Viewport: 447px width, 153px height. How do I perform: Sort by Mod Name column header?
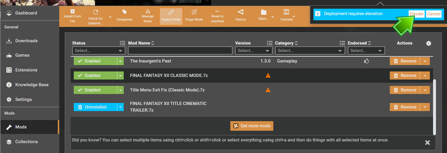(141, 43)
